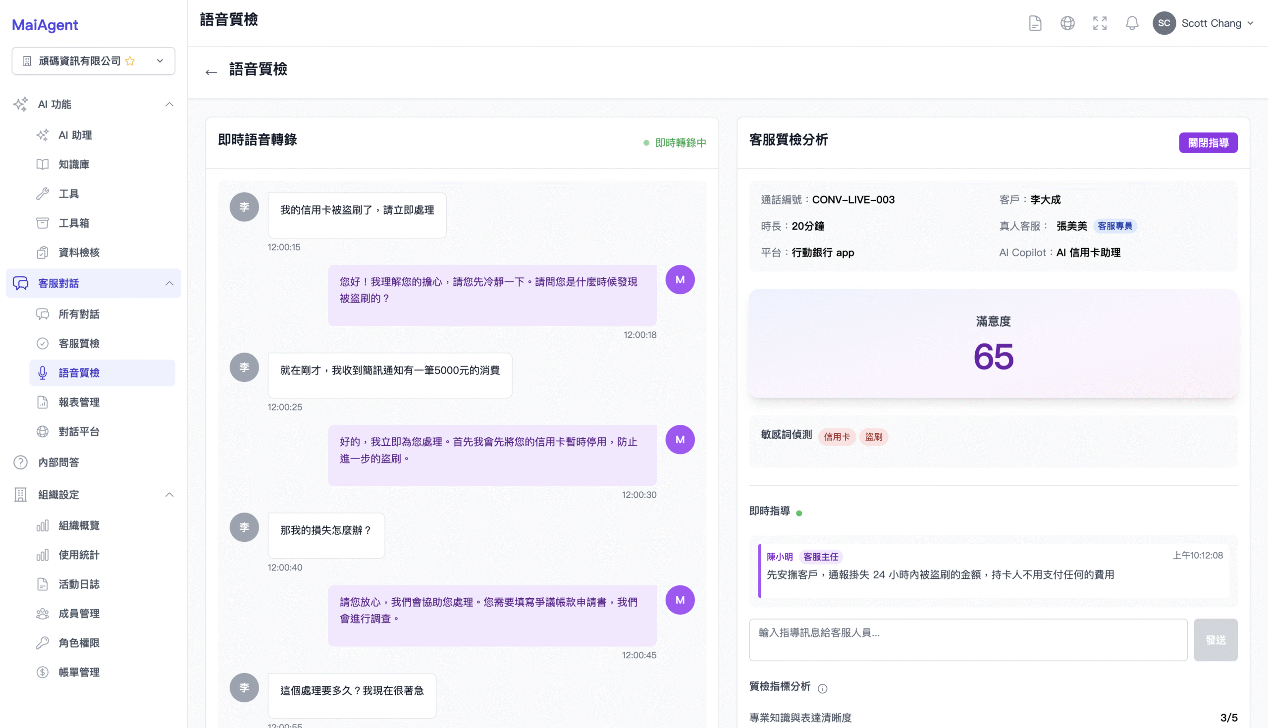Click the MaiAgent logo link
Screen dimensions: 1268x728
(45, 24)
